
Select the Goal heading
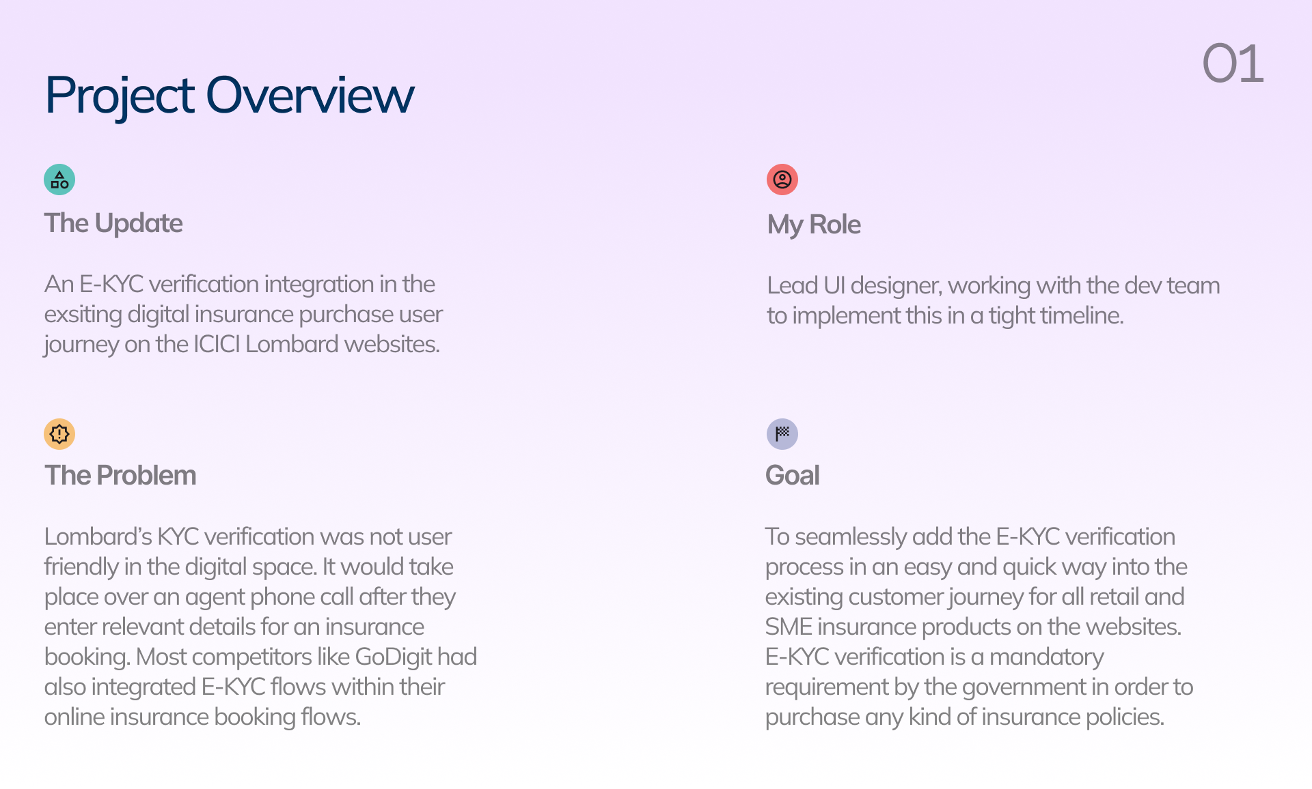pos(792,475)
